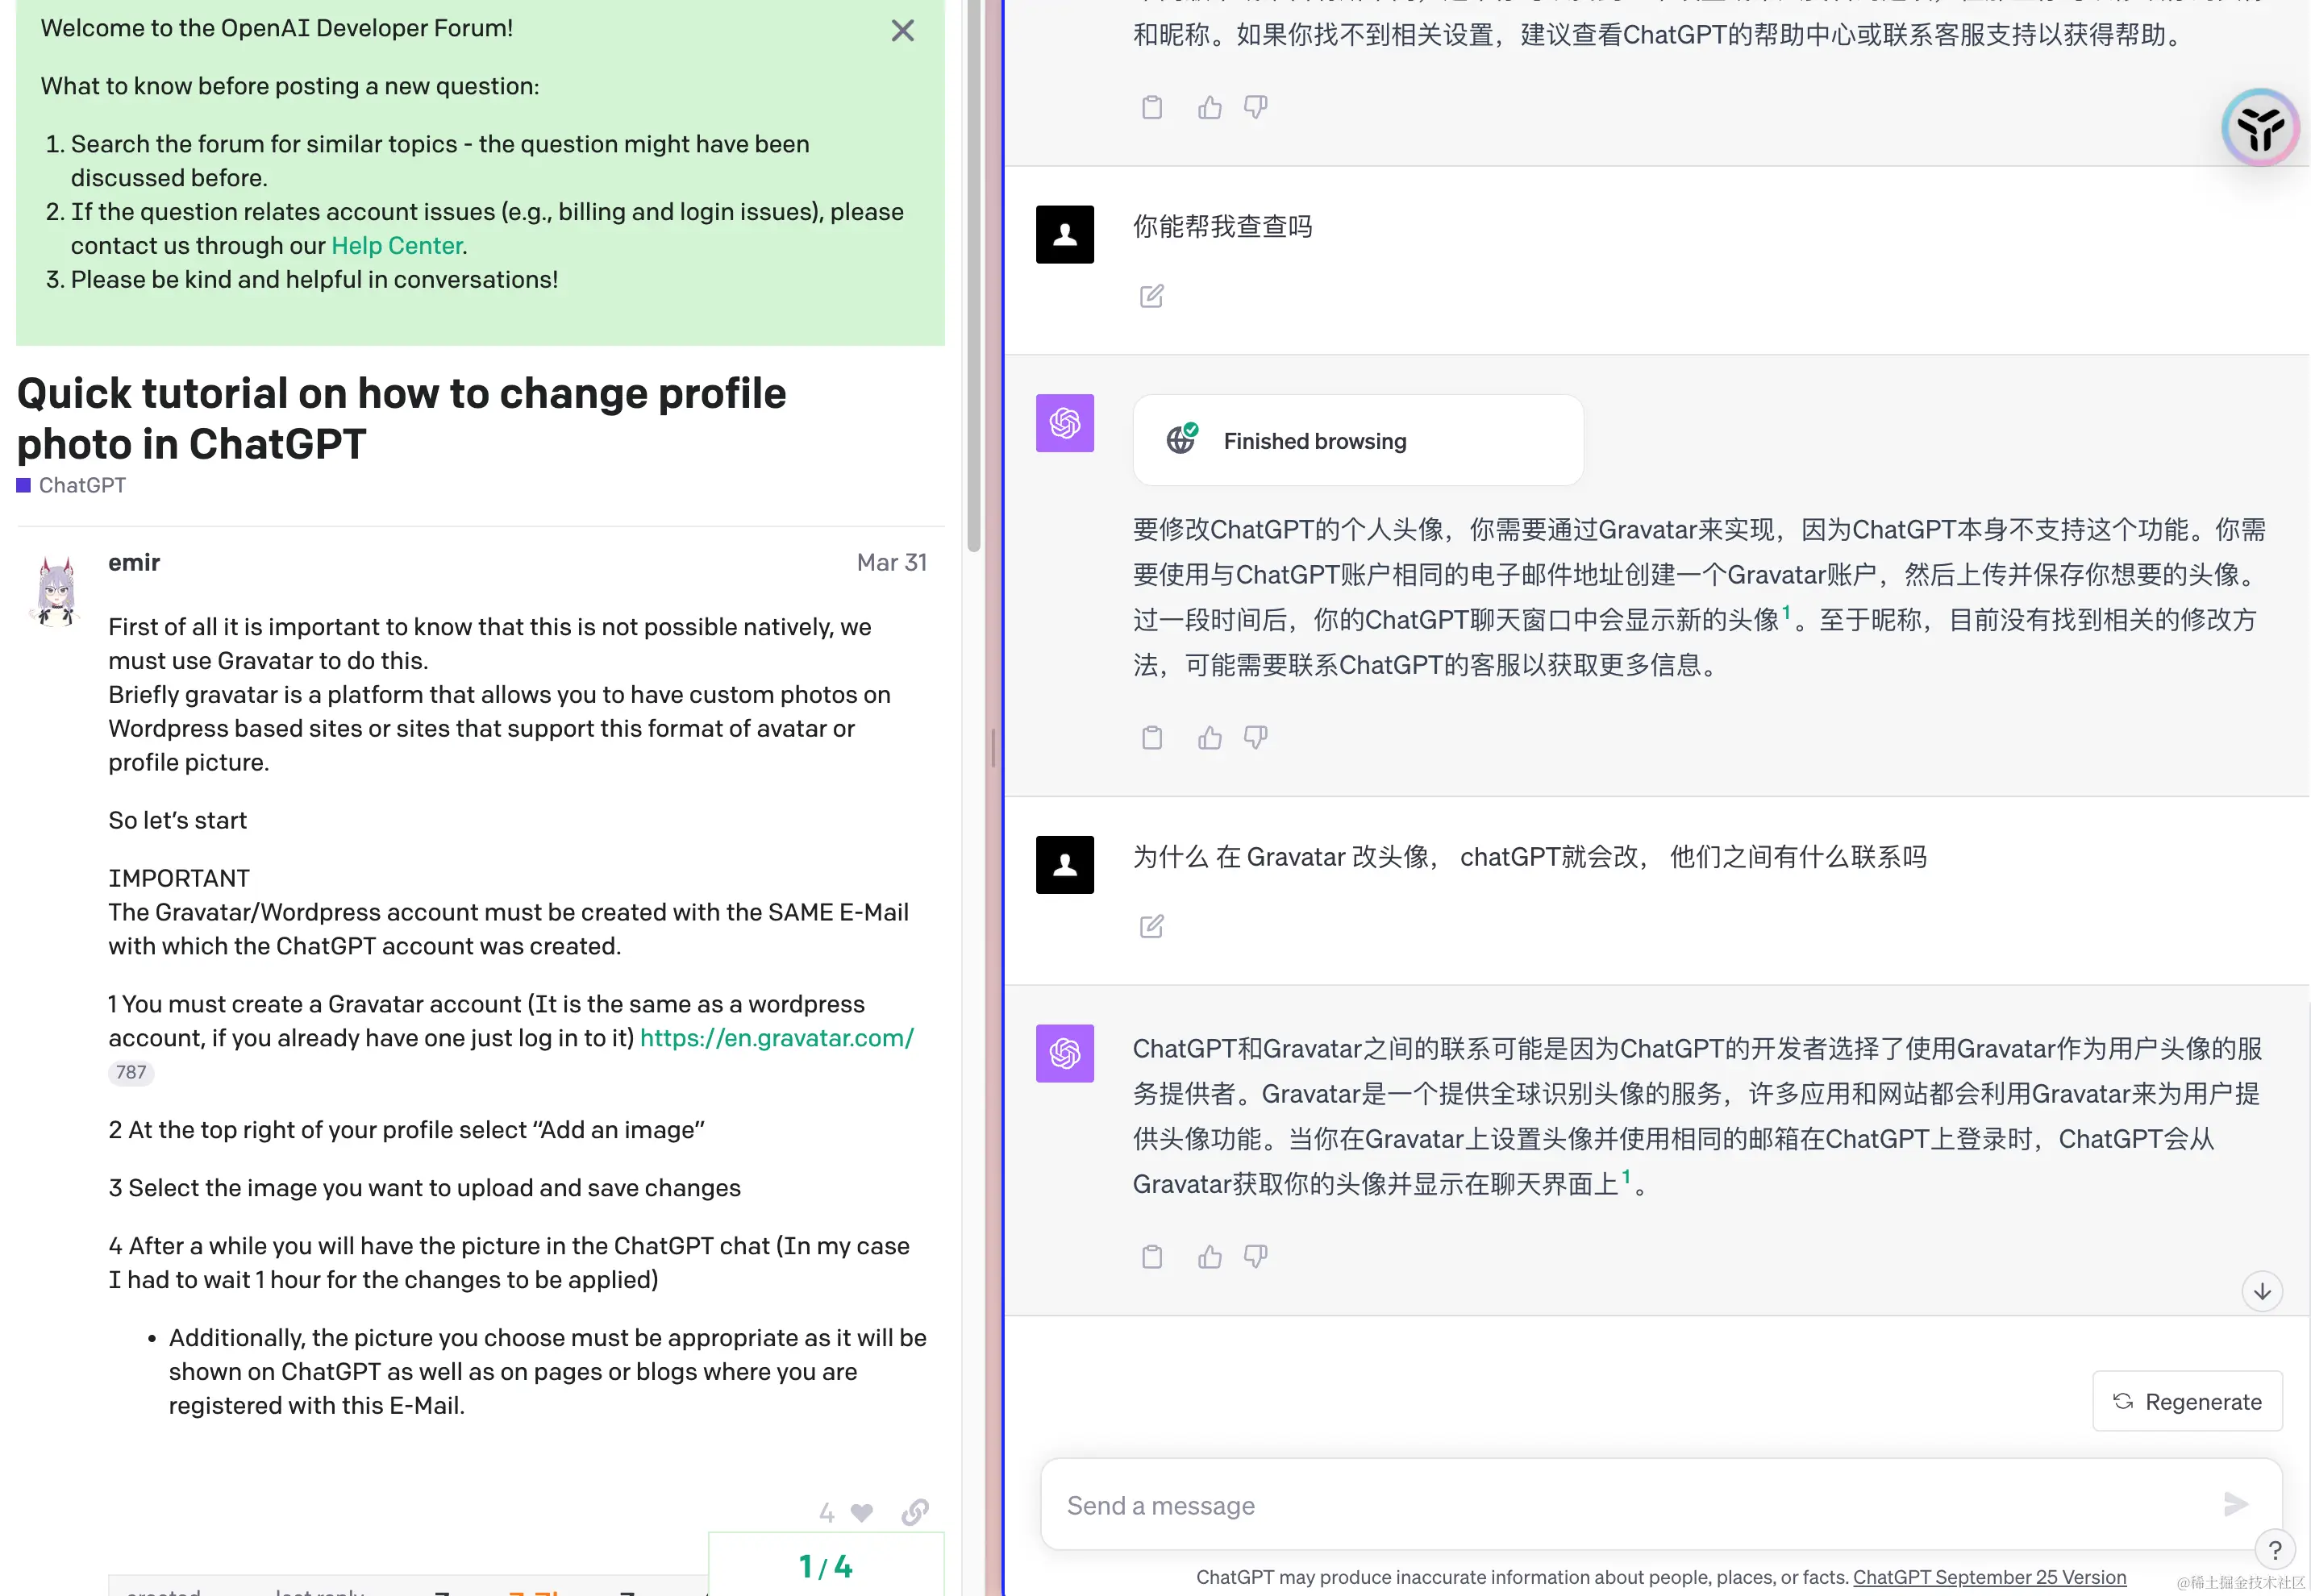
Task: Open the question mark help button
Action: (x=2274, y=1550)
